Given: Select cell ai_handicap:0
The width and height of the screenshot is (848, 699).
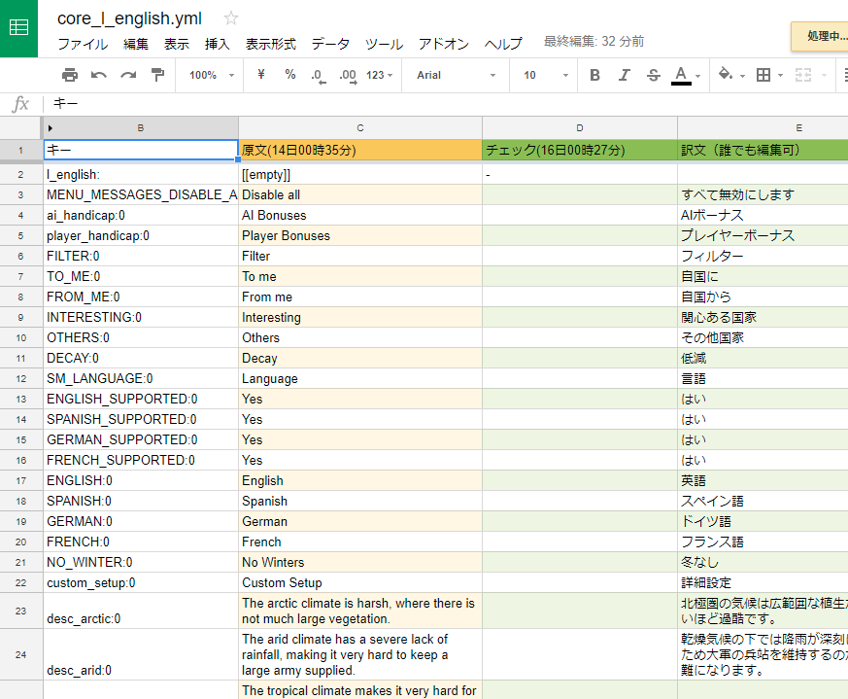Looking at the screenshot, I should pyautogui.click(x=141, y=216).
